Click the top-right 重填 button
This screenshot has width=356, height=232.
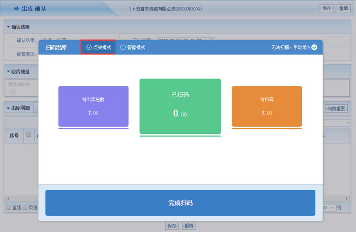click(x=343, y=8)
